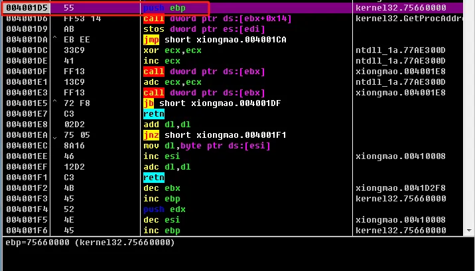Select the kernel32.75660000 comment at 004001D5
Viewport: 475px width, 271px height.
(x=401, y=8)
